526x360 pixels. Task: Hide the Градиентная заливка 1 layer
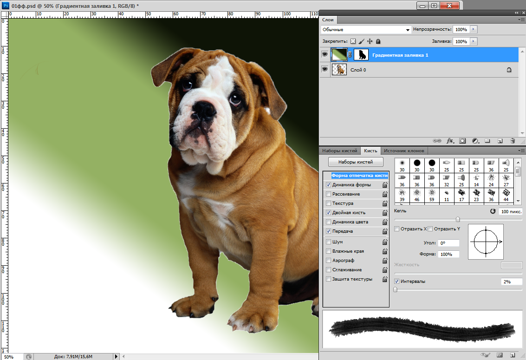pos(325,54)
